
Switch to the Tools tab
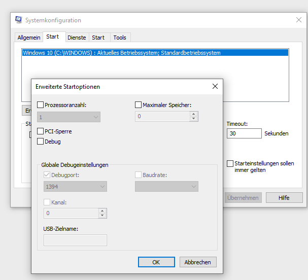click(x=120, y=38)
